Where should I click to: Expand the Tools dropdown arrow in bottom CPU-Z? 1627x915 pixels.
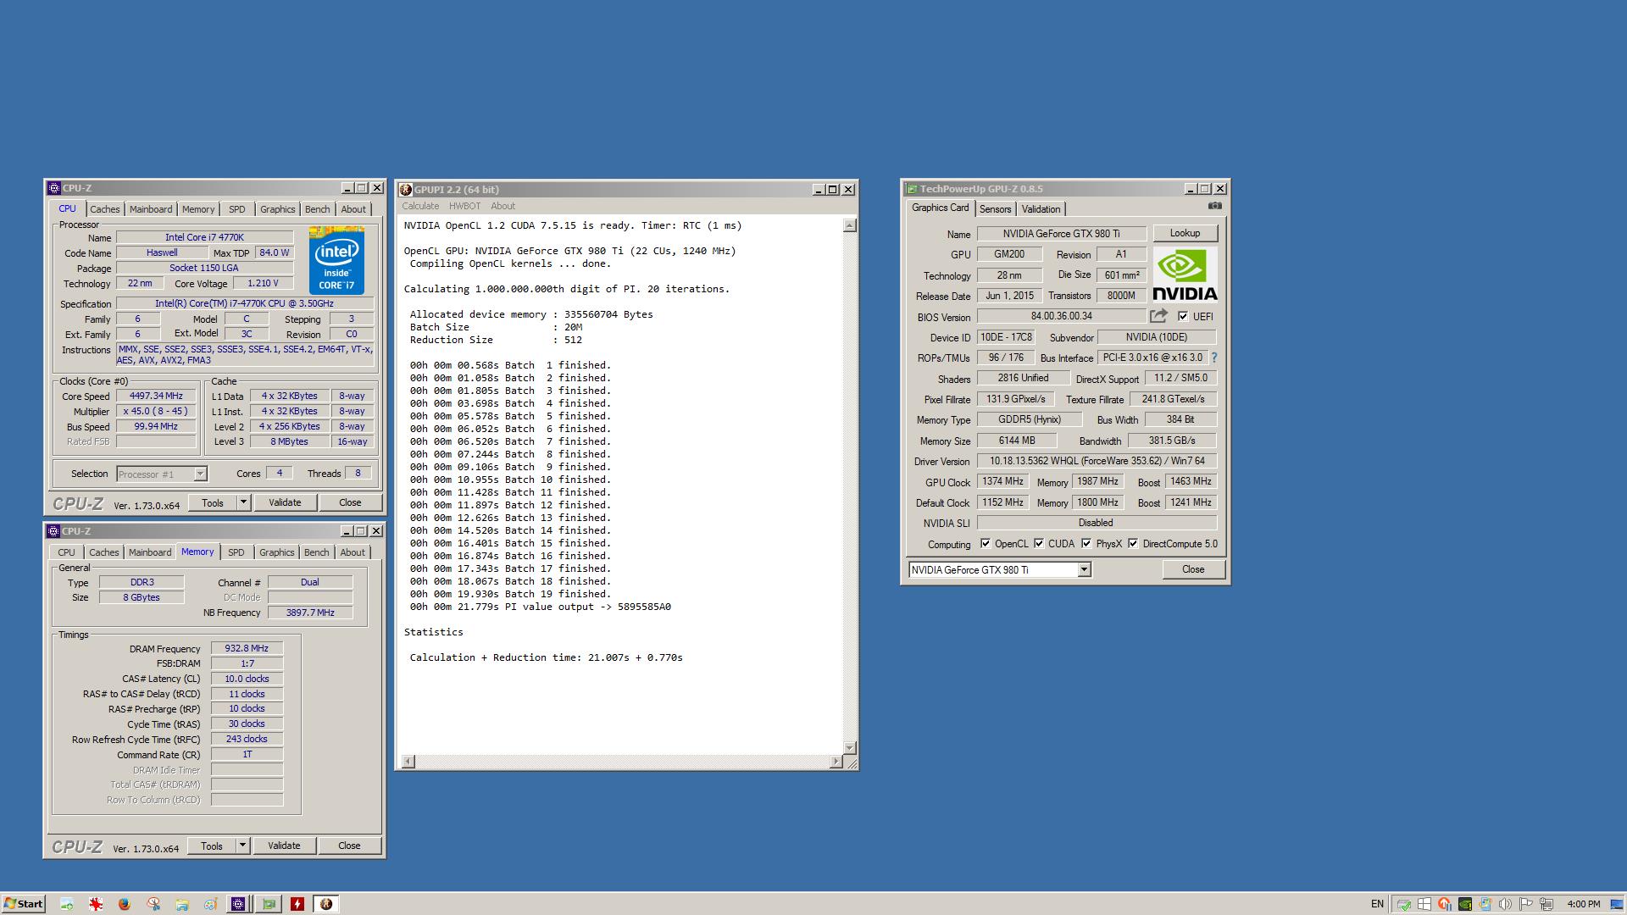pos(242,846)
